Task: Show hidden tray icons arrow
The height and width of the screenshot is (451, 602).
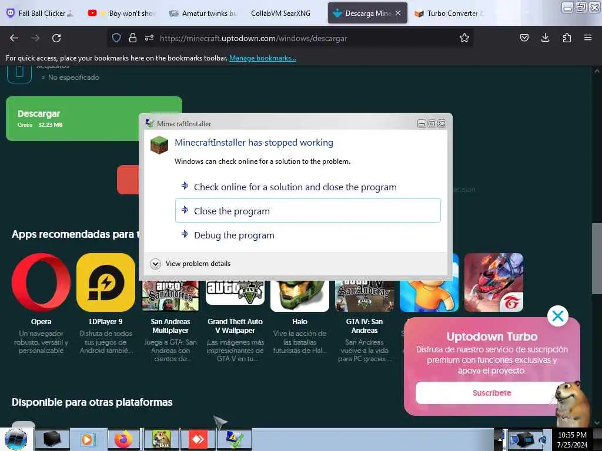Action: tap(499, 439)
